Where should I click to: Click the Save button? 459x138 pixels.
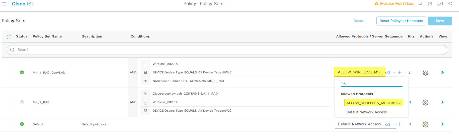(439, 21)
